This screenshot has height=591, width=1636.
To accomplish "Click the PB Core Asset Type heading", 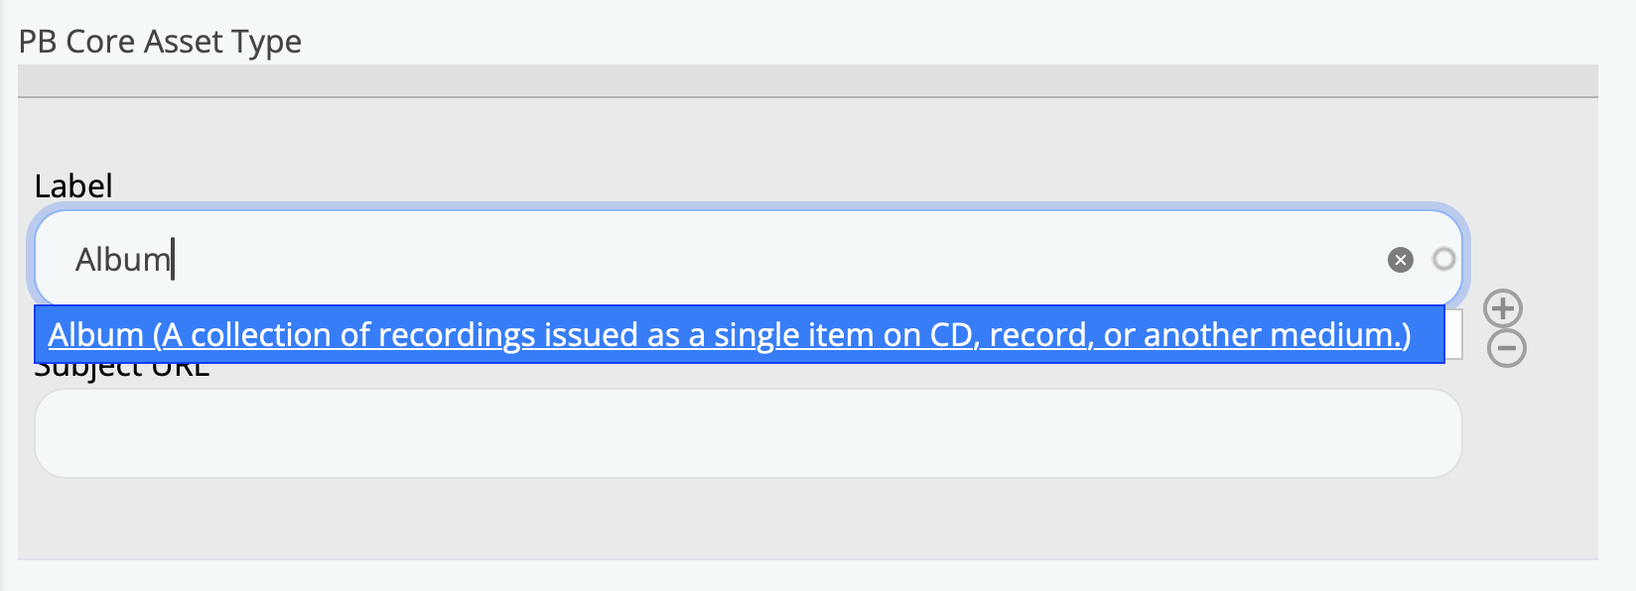I will tap(160, 42).
